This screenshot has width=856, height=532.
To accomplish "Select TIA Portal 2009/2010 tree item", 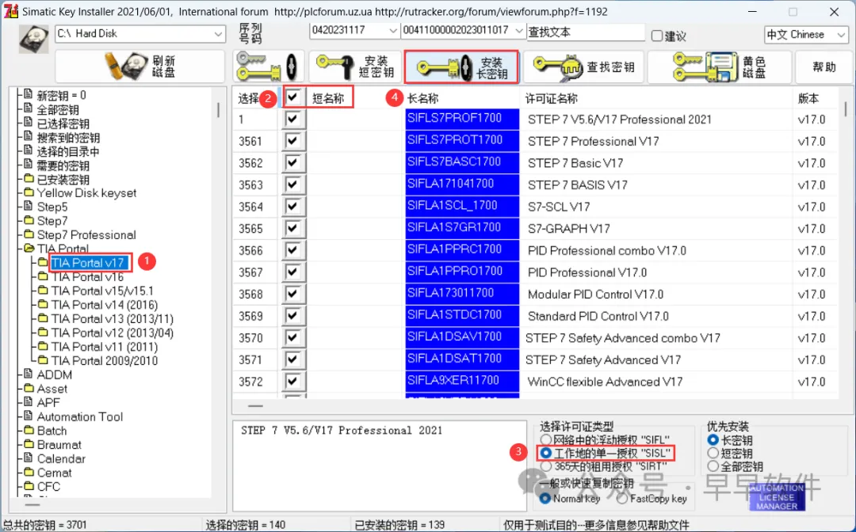I will coord(105,360).
